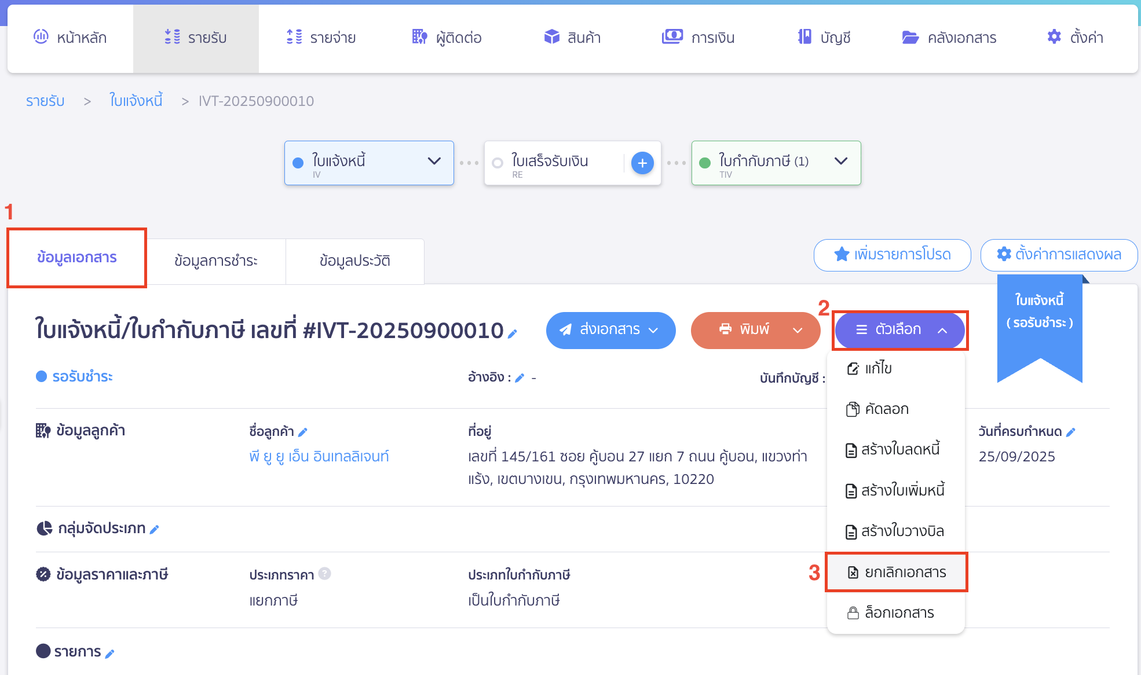Click pencil icon next to อ้างอิง
This screenshot has width=1141, height=675.
coord(520,378)
